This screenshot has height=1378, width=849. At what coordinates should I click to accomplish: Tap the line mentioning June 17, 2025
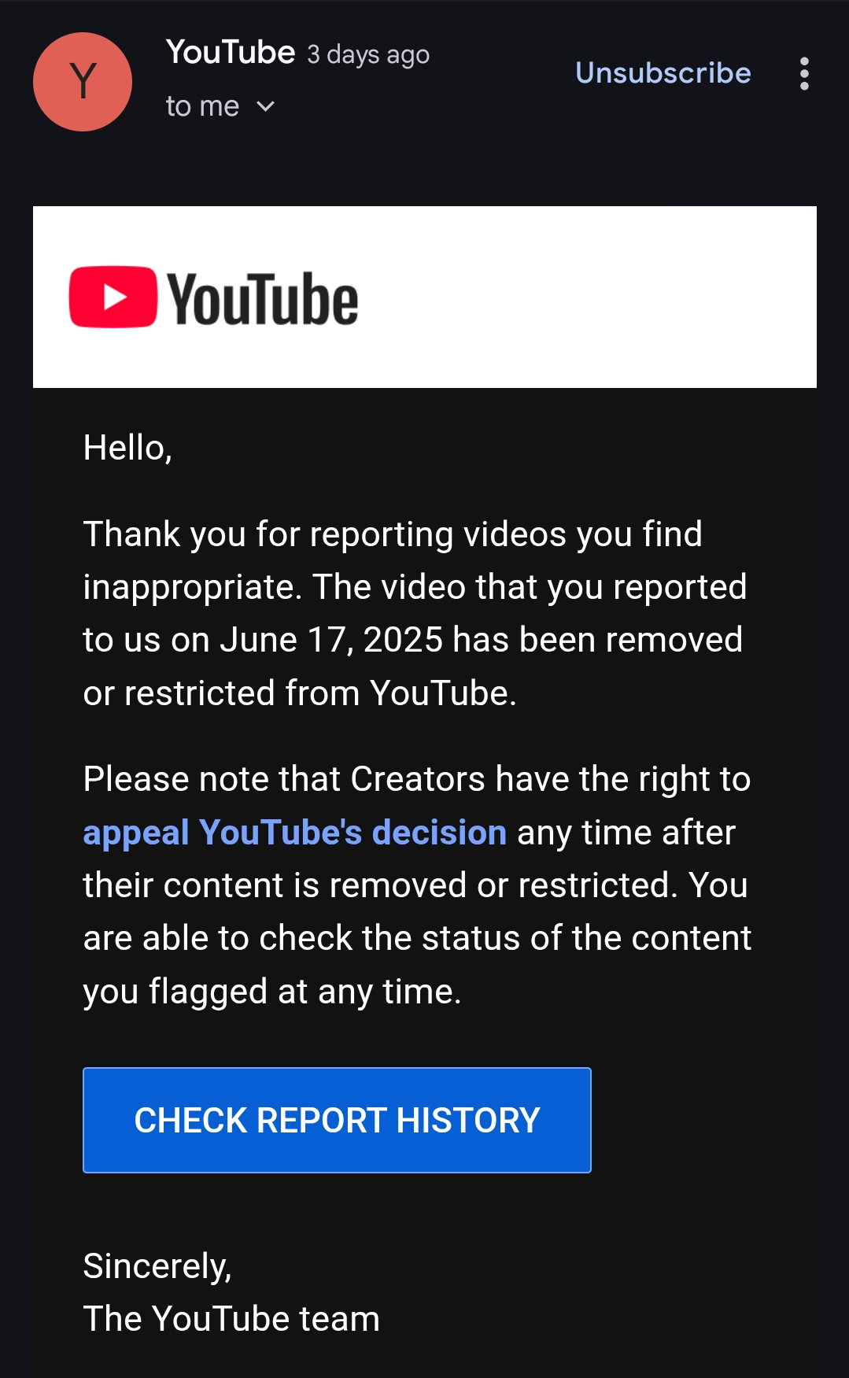413,640
